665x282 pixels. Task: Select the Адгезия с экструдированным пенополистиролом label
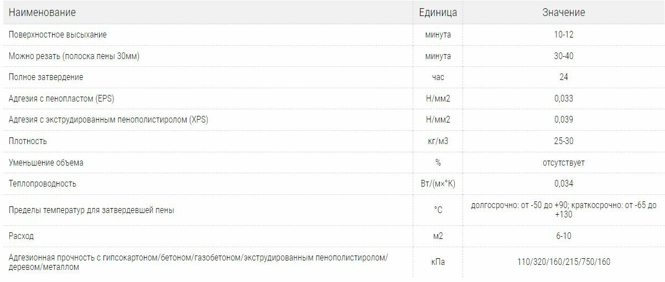(x=108, y=119)
